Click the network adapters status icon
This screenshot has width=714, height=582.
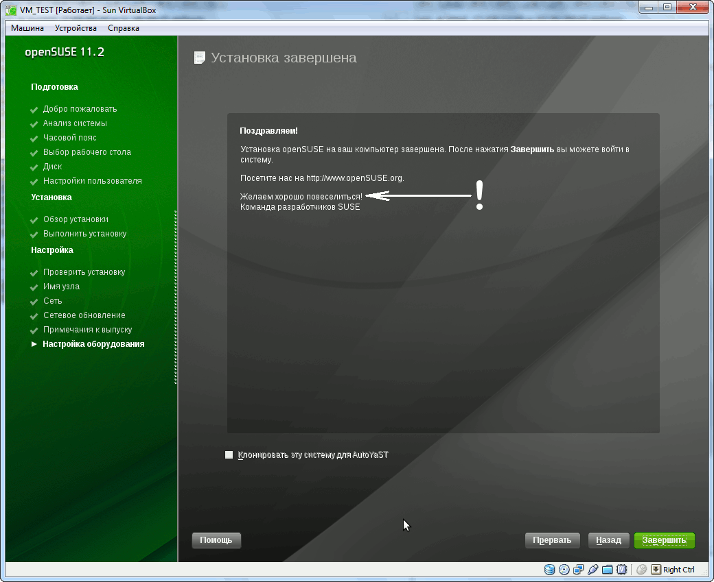click(x=579, y=570)
